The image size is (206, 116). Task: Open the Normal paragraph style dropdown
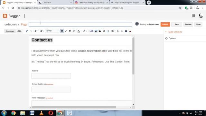tap(52, 31)
